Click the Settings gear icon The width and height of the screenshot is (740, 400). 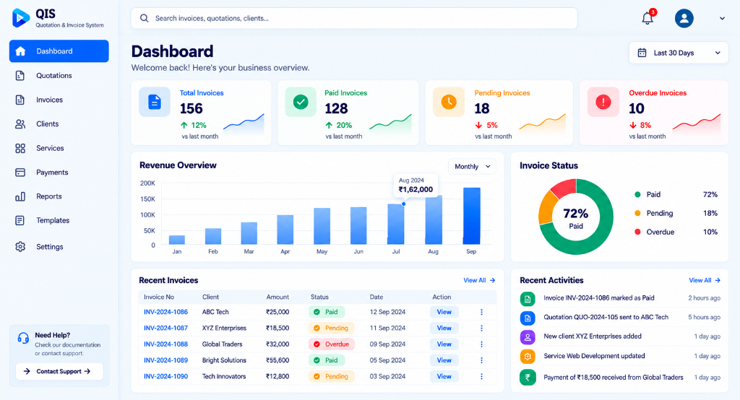coord(20,247)
